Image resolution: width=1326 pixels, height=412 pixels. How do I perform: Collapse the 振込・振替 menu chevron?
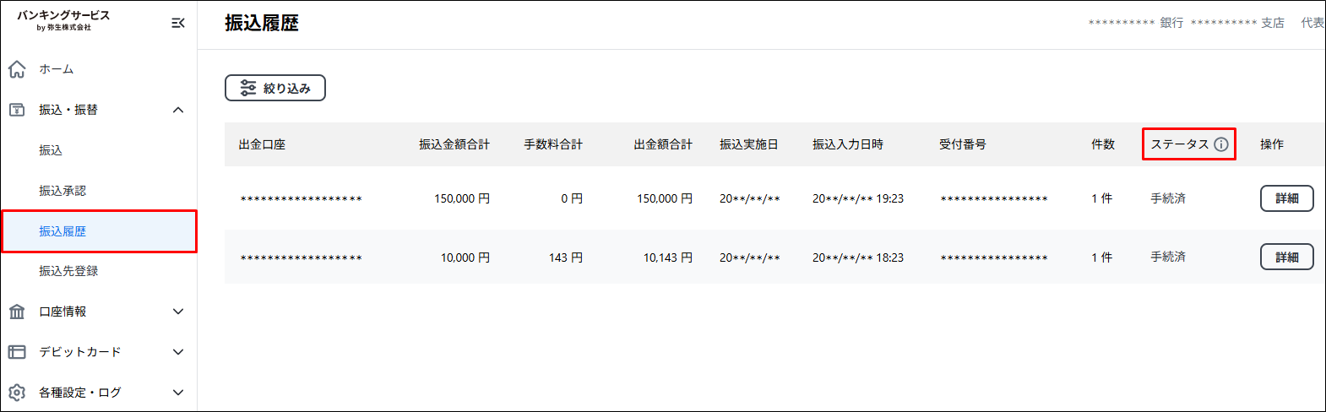[178, 110]
